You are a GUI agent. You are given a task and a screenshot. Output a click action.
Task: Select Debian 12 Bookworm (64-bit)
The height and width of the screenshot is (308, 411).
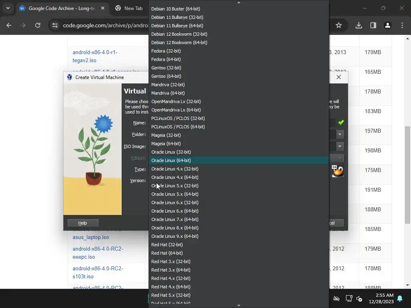[x=239, y=43]
